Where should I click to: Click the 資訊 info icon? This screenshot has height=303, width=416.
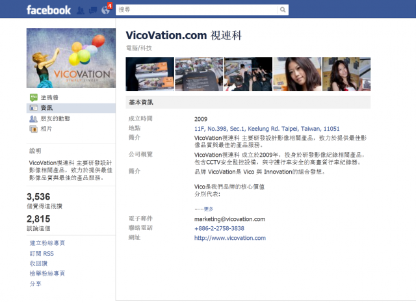(x=34, y=108)
